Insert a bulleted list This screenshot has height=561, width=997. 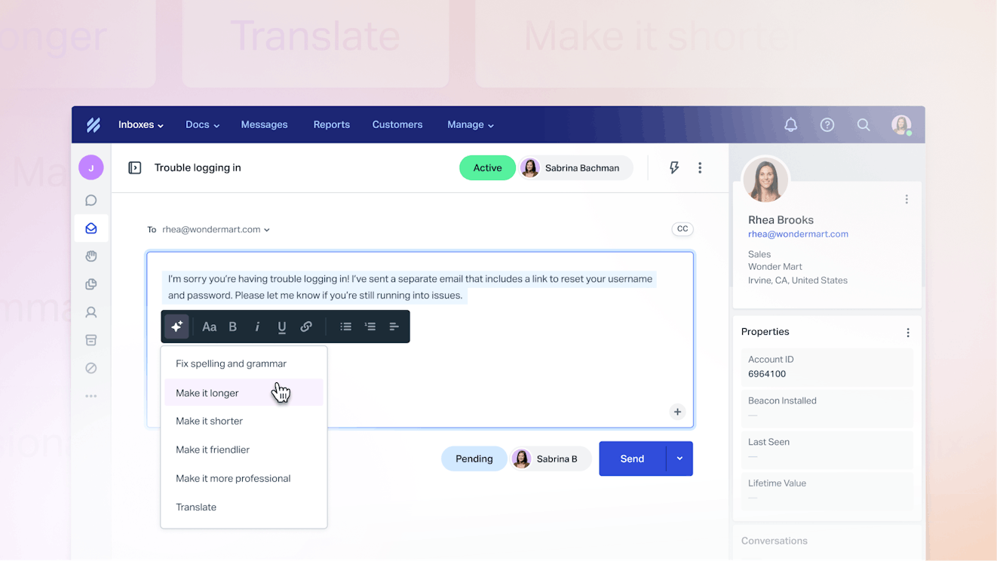tap(345, 326)
